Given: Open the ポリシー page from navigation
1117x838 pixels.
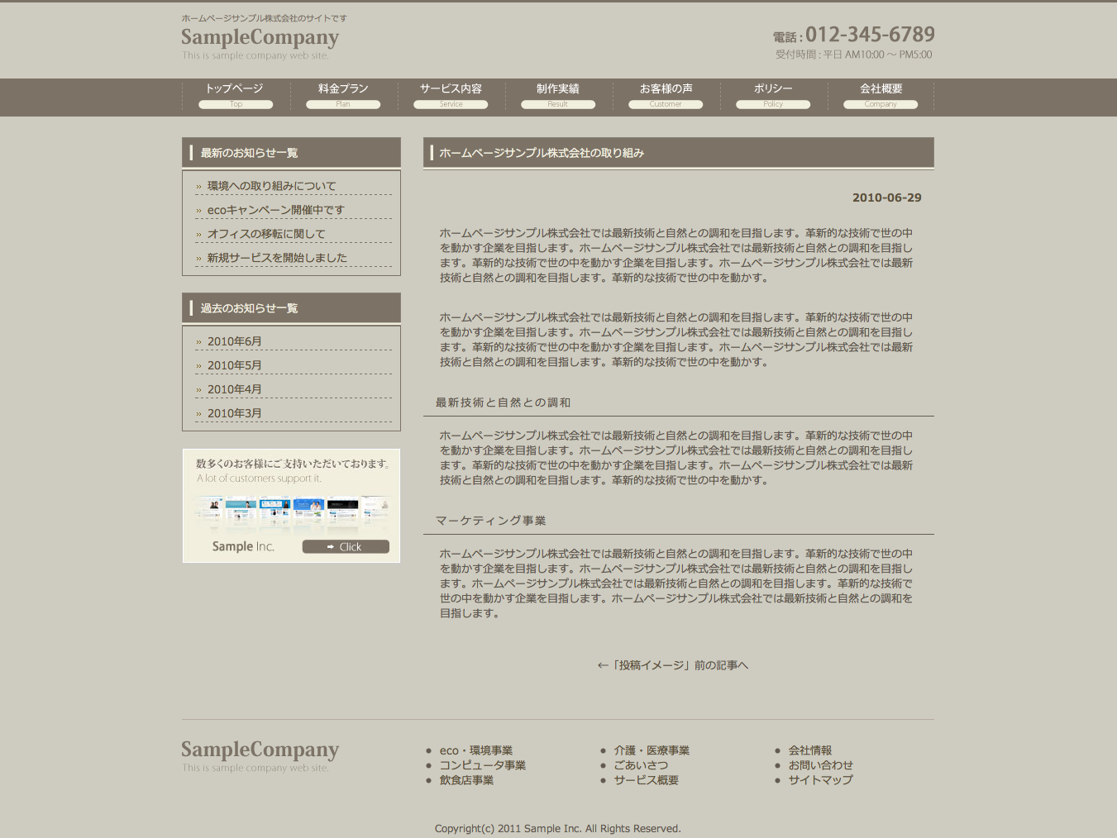Looking at the screenshot, I should click(773, 94).
